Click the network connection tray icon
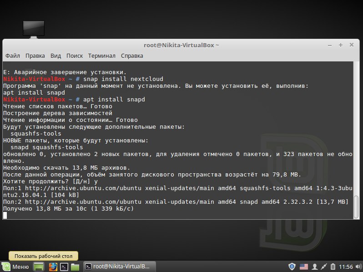The height and width of the screenshot is (272, 363). tap(324, 267)
